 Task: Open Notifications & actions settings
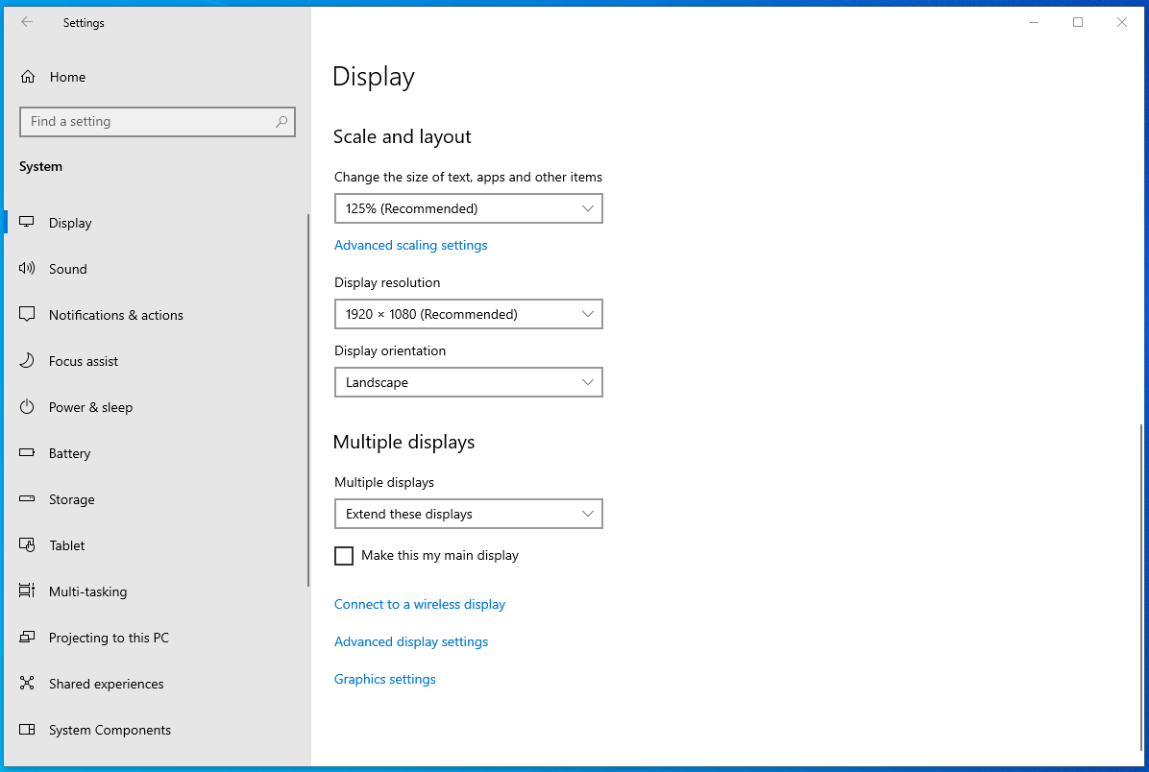coord(116,315)
